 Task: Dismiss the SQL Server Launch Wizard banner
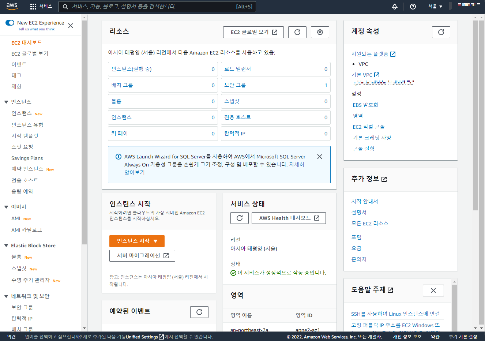click(x=320, y=157)
